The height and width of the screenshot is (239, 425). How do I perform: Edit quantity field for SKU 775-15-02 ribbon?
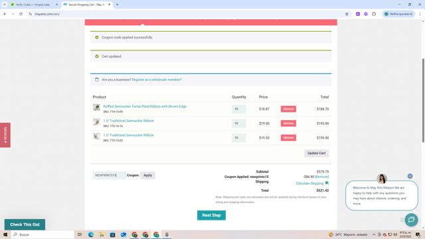coord(238,137)
